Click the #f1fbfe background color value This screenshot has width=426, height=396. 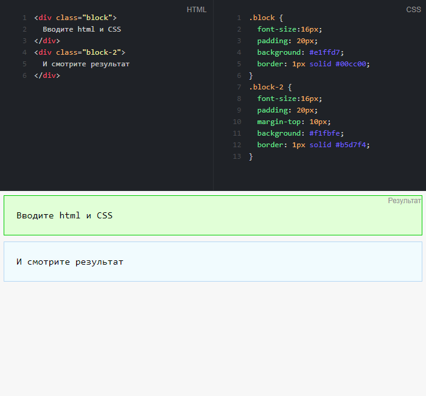(326, 133)
